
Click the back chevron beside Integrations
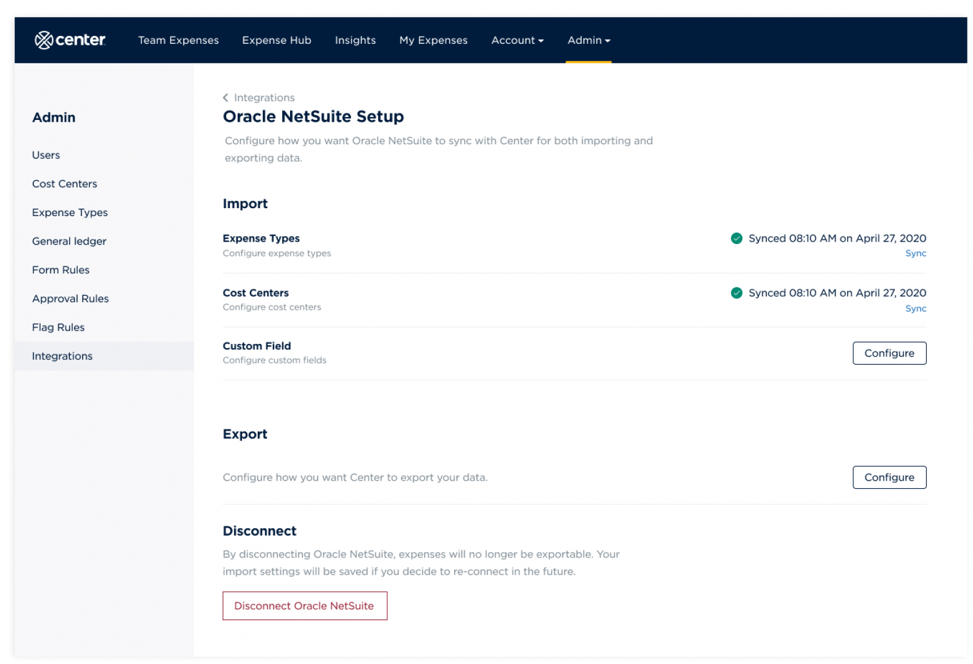click(x=226, y=97)
